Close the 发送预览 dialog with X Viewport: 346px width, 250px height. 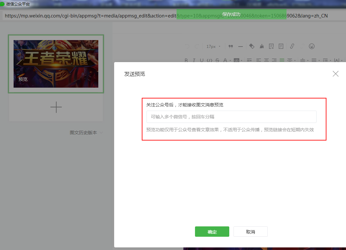(336, 74)
